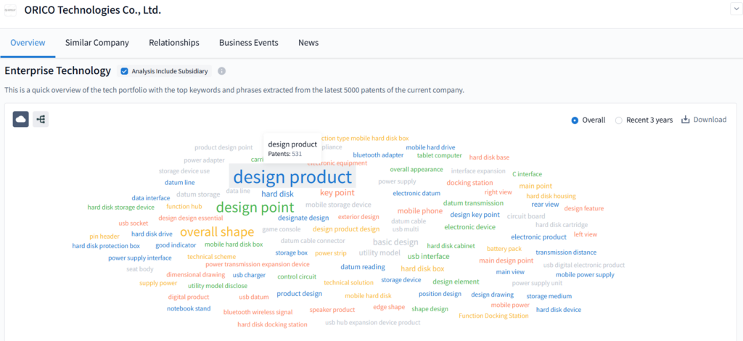Click the 'key point' keyword
The width and height of the screenshot is (743, 341).
tap(337, 193)
